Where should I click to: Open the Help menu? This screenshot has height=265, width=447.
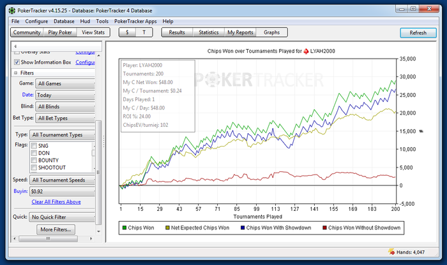[x=168, y=21]
